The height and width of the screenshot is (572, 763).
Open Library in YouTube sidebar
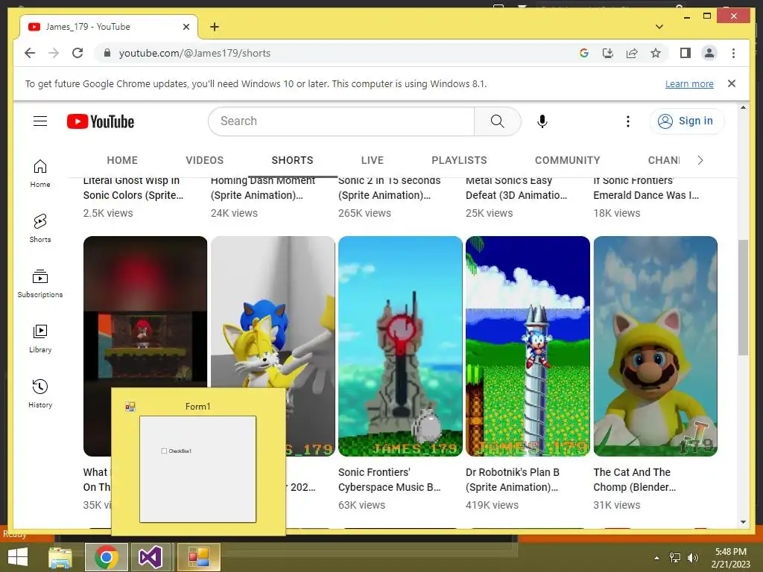pyautogui.click(x=40, y=339)
